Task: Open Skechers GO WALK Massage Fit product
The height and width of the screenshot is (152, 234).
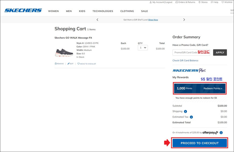Action: coord(73,38)
